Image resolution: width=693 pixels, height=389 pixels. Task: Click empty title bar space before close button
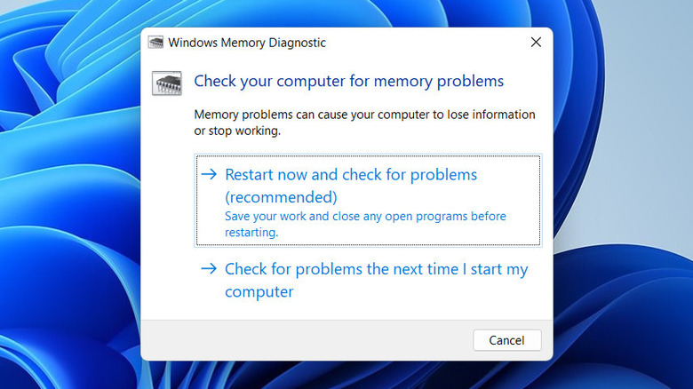426,42
